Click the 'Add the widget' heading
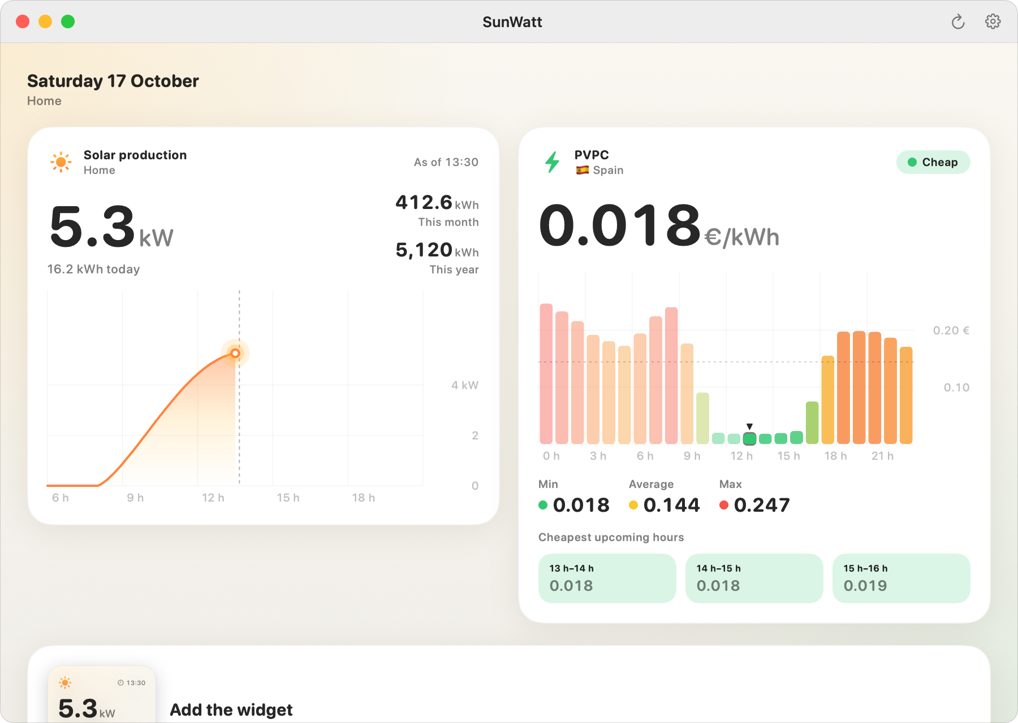Image resolution: width=1018 pixels, height=723 pixels. click(x=231, y=710)
